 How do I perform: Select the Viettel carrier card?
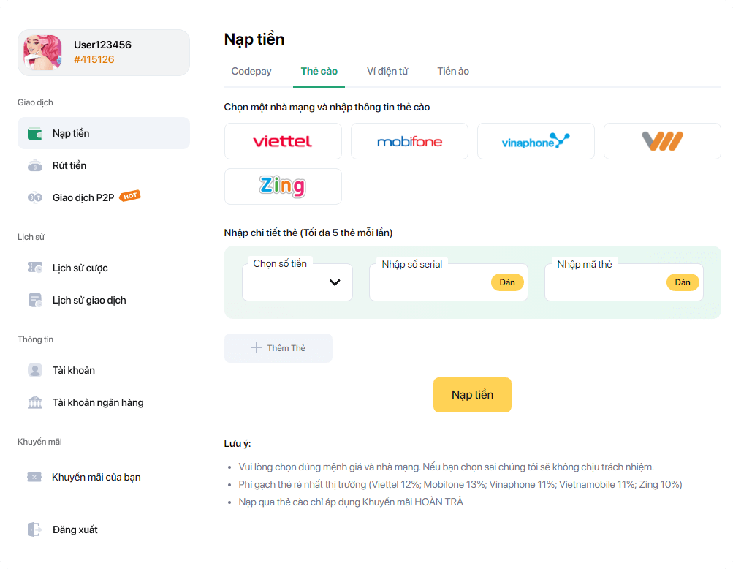(x=283, y=141)
